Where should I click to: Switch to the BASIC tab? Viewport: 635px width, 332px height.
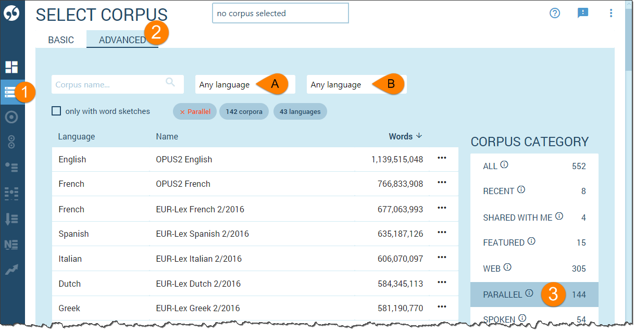60,39
